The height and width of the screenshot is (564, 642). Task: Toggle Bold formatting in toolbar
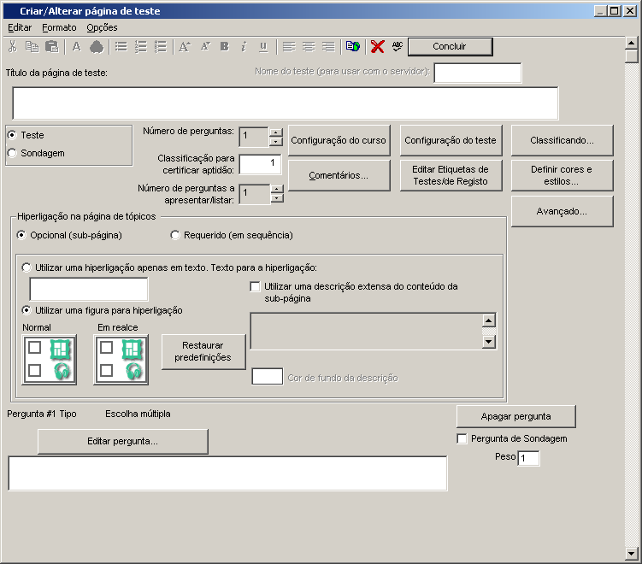[x=224, y=47]
